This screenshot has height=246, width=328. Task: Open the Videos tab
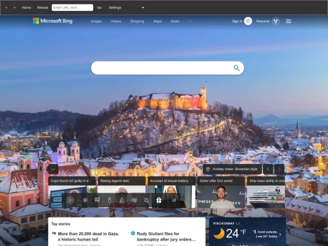tap(116, 21)
